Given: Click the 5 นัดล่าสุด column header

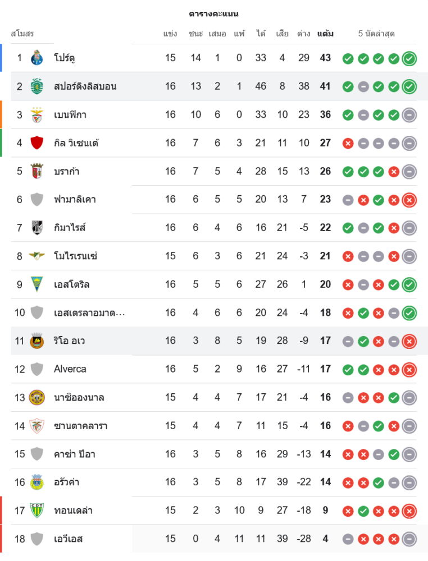Looking at the screenshot, I should (376, 34).
